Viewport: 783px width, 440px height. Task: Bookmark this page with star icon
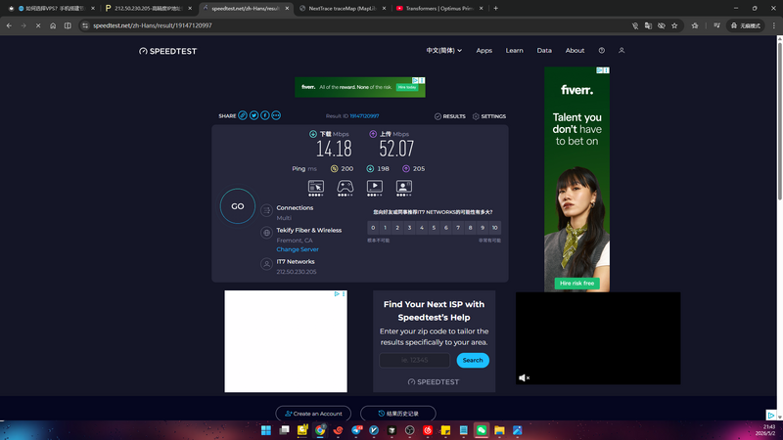(674, 25)
